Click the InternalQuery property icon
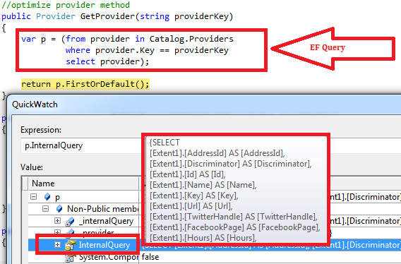The image size is (401, 264). point(71,245)
